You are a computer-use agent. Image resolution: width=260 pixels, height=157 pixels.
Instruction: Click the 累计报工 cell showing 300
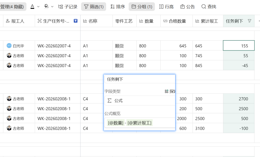point(208,99)
